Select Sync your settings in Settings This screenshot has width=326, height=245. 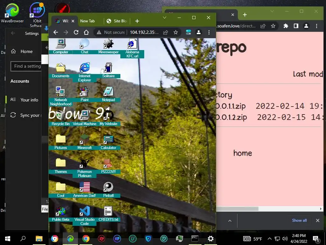[x=25, y=115]
